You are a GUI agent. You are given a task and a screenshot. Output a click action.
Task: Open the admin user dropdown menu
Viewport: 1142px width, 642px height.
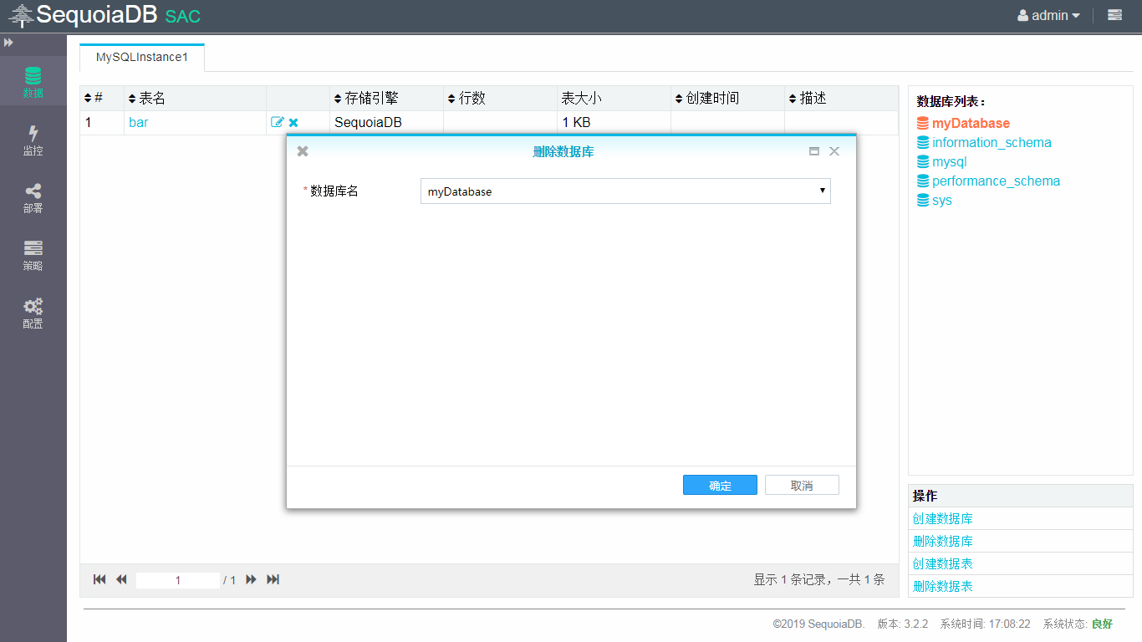pos(1048,14)
